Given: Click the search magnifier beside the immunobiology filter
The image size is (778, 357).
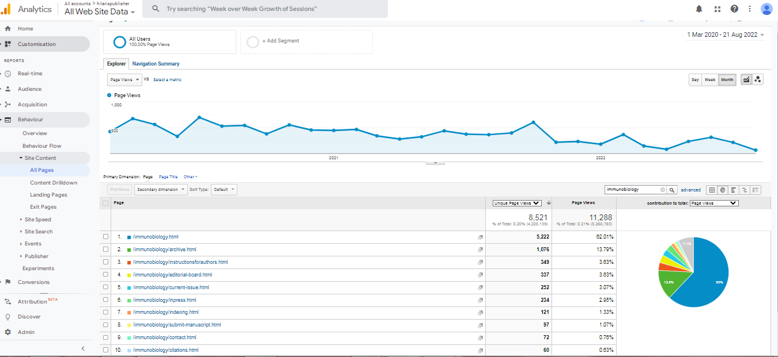Looking at the screenshot, I should (672, 190).
